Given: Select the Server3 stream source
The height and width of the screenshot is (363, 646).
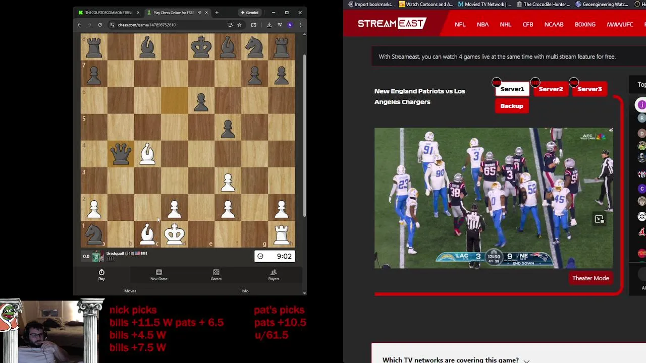Looking at the screenshot, I should pos(589,89).
